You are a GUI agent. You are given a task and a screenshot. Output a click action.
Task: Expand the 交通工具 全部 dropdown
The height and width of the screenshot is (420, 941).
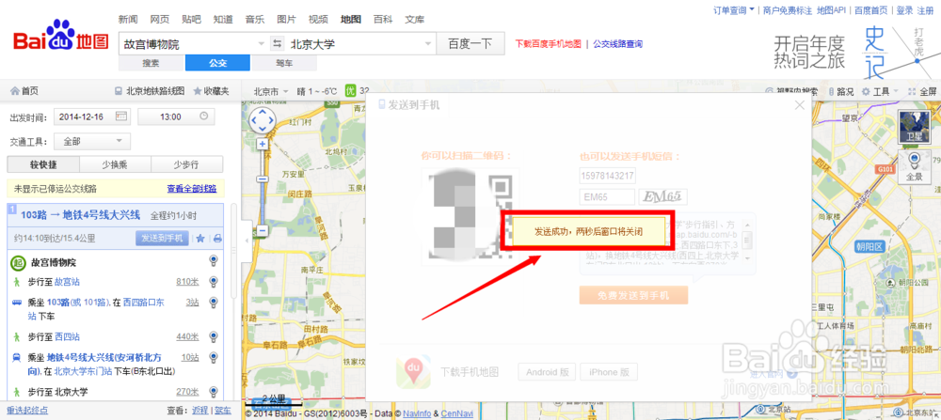tap(92, 141)
